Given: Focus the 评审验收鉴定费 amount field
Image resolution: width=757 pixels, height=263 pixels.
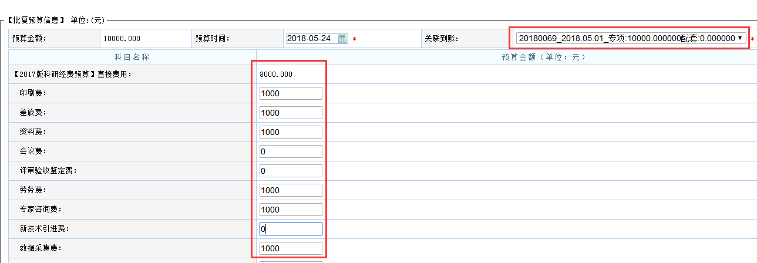Looking at the screenshot, I should pos(291,171).
